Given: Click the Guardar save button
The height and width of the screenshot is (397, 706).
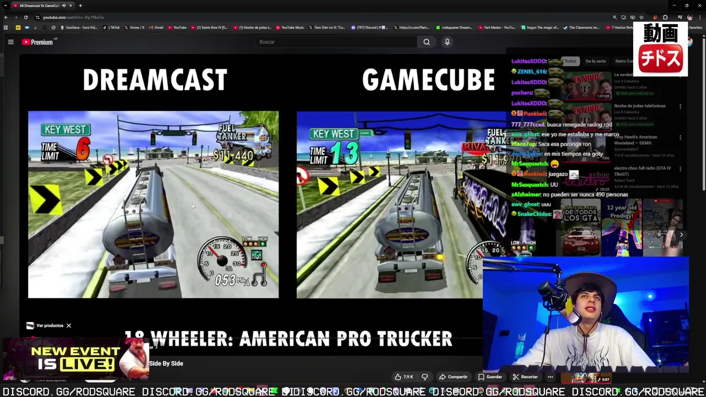Looking at the screenshot, I should pos(490,377).
